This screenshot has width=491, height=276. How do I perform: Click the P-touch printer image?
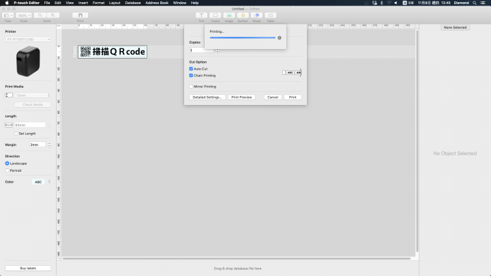[28, 61]
